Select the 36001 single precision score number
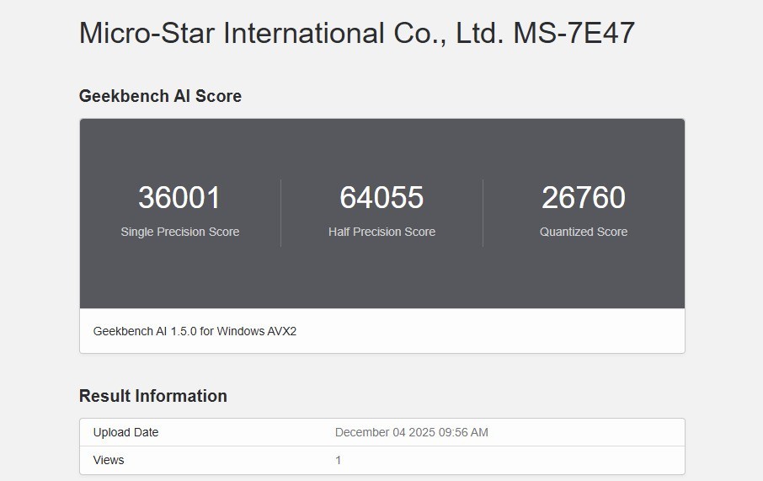 [179, 198]
